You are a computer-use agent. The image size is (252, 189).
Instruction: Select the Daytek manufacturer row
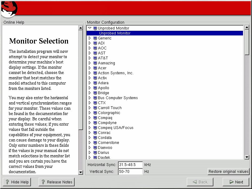pos(165,157)
